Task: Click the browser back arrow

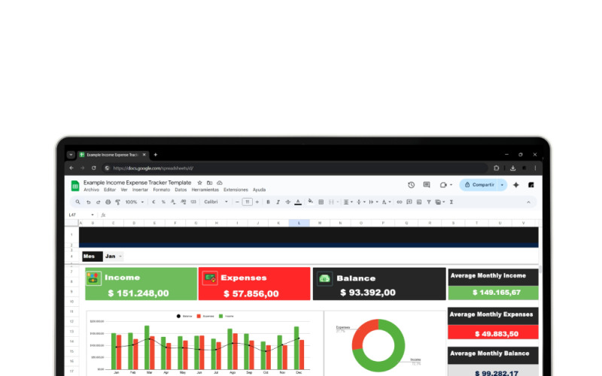Action: click(x=71, y=168)
